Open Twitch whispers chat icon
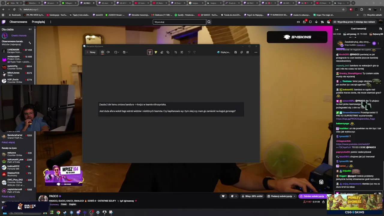 click(x=310, y=22)
